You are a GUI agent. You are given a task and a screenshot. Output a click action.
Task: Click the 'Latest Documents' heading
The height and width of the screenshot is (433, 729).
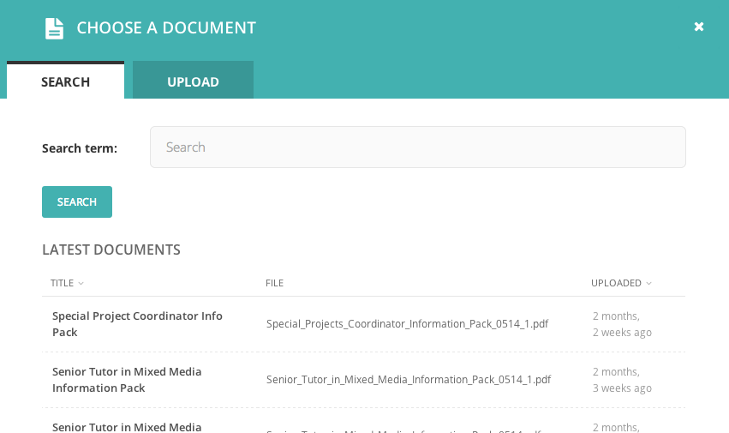click(111, 250)
